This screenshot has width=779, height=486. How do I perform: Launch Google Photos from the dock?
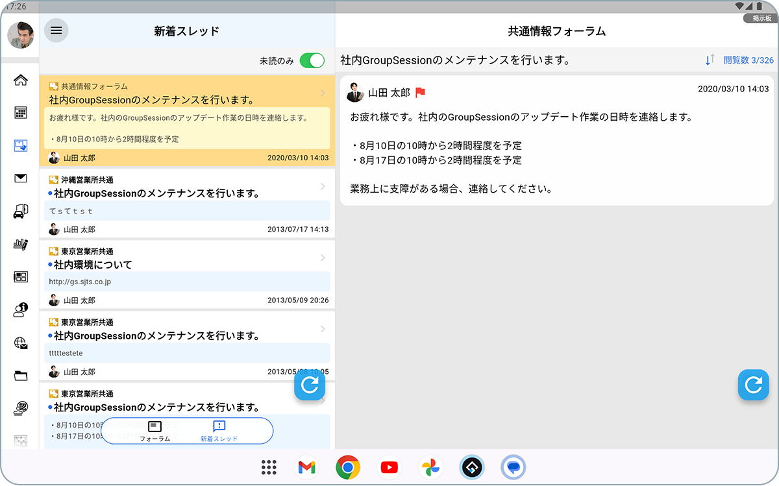[x=430, y=467]
